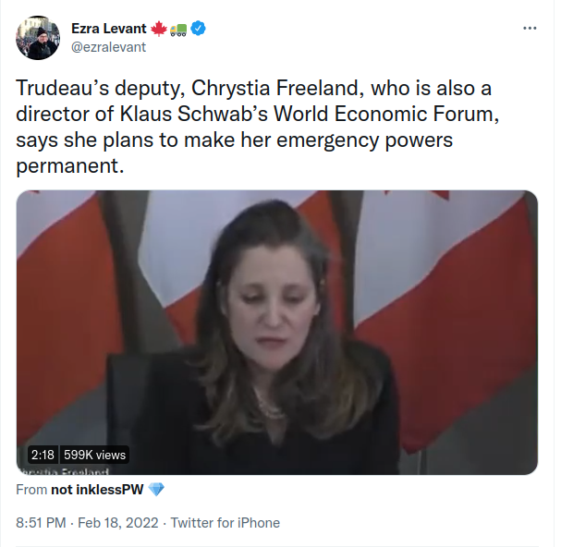
Task: Click the 'Twitter for iPhone' source link
Action: (226, 523)
